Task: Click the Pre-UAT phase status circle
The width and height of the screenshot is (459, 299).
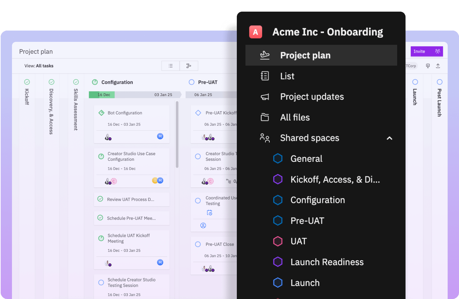Action: point(192,82)
